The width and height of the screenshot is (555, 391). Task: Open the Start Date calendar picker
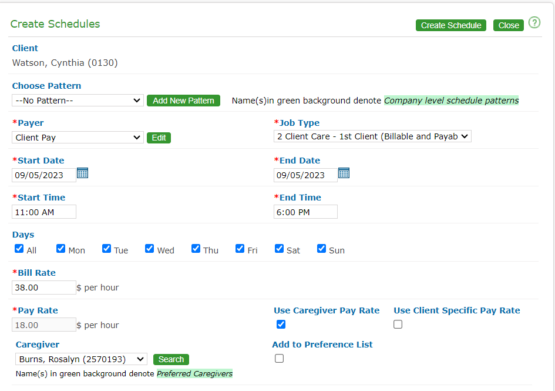pyautogui.click(x=83, y=173)
